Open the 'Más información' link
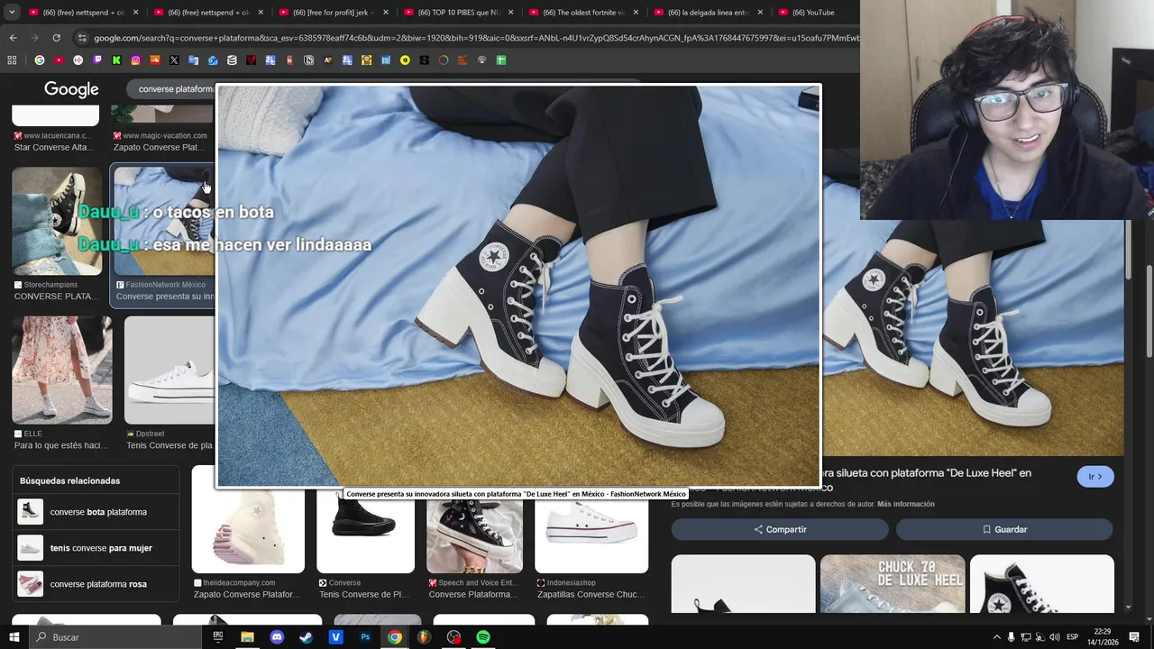1154x649 pixels. pyautogui.click(x=905, y=504)
